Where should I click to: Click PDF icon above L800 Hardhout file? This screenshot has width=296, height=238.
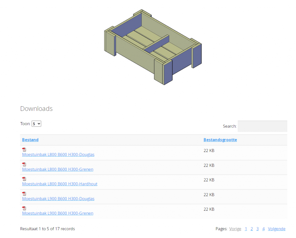tap(24, 179)
